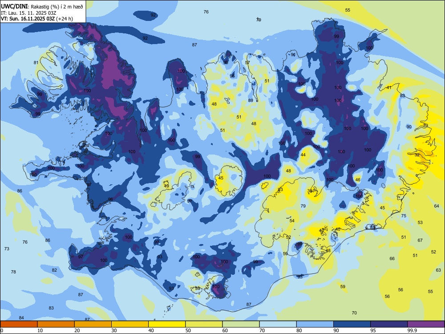Image resolution: width=445 pixels, height=334 pixels.
Task: Click the 60–70 light green legend swatch
Action: tap(241, 324)
